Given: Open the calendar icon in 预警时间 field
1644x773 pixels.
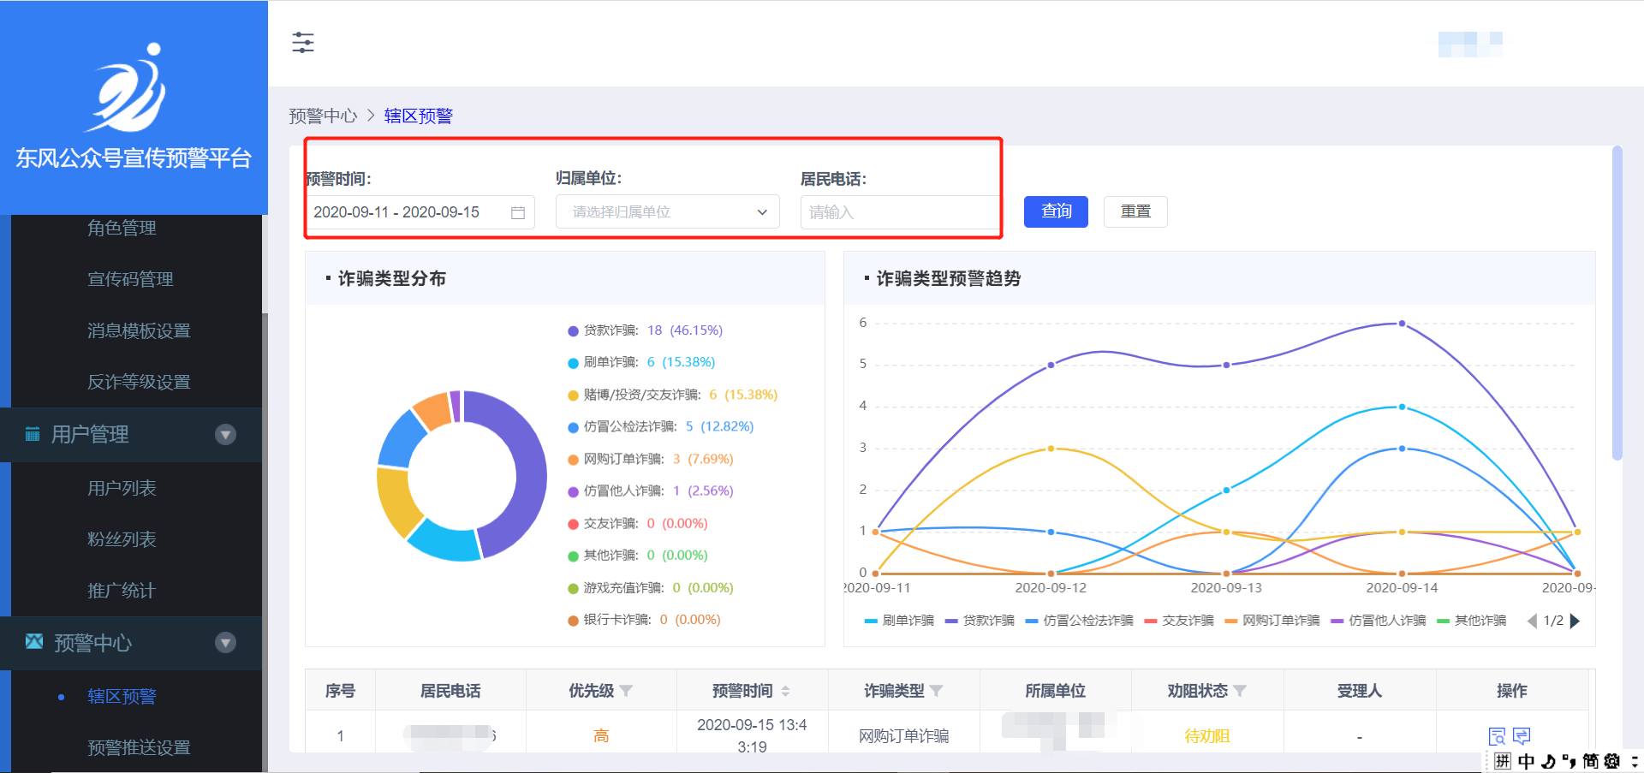Looking at the screenshot, I should [x=518, y=212].
